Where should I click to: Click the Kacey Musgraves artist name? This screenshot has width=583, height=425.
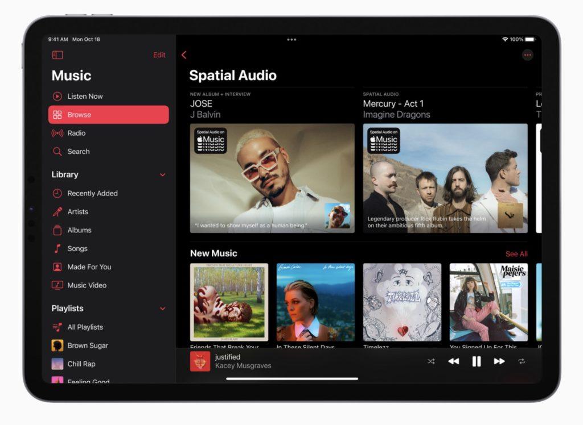point(243,365)
